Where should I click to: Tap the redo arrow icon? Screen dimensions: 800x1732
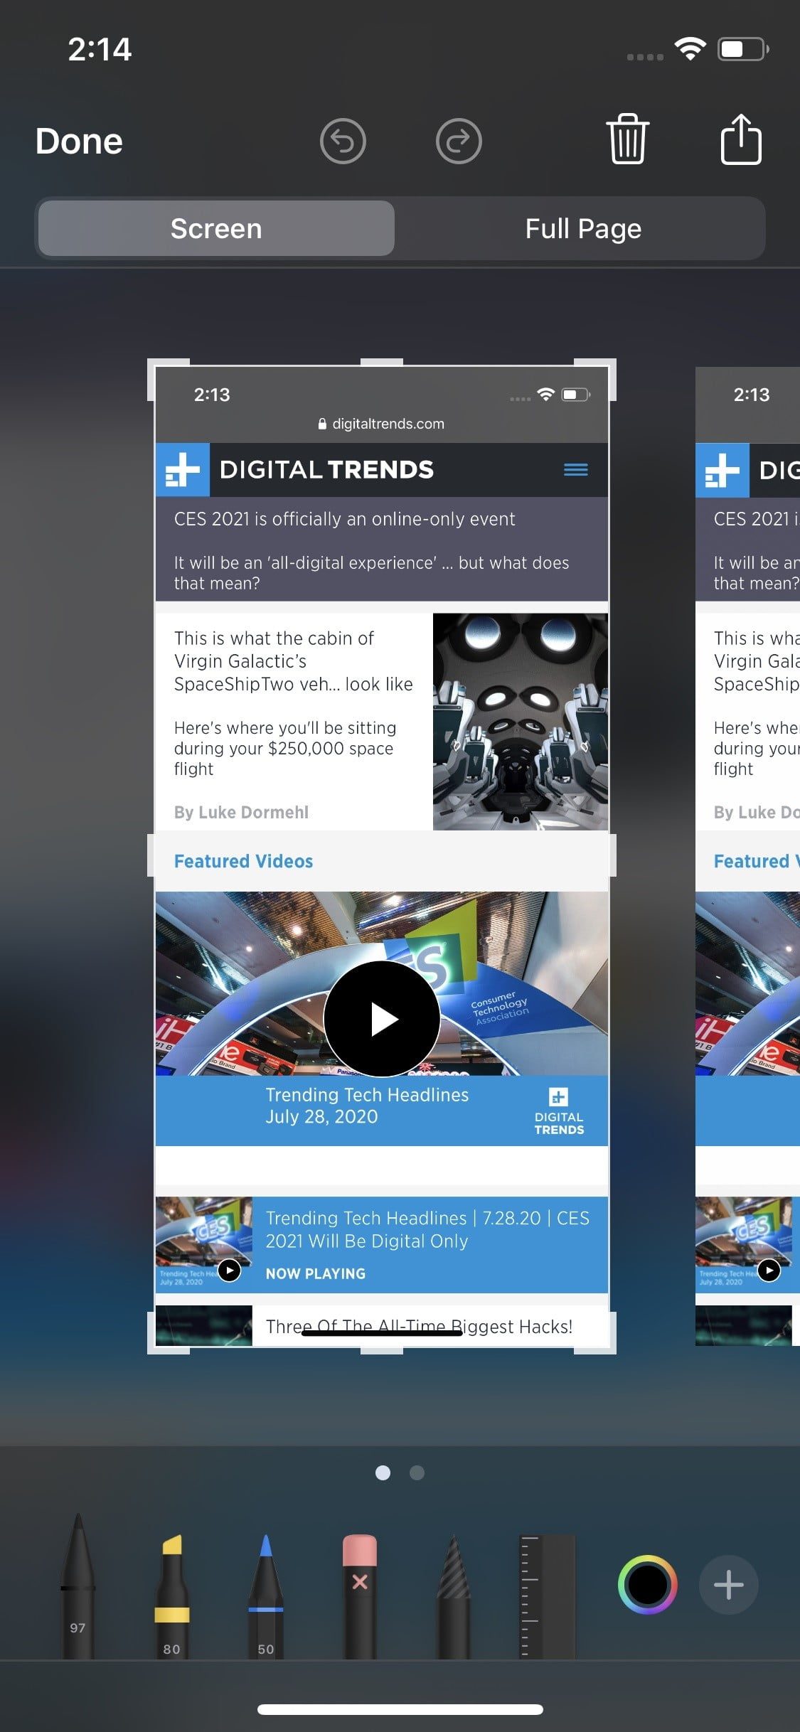(459, 141)
